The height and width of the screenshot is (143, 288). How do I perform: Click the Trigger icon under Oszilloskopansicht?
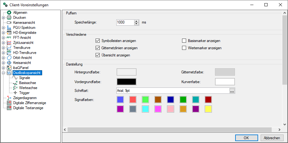[15, 93]
